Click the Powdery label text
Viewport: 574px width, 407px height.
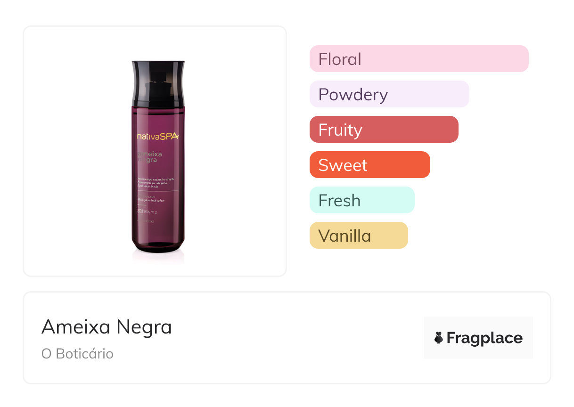pyautogui.click(x=353, y=95)
